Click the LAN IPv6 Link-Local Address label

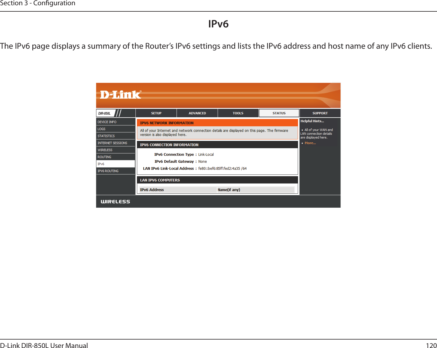(x=168, y=169)
